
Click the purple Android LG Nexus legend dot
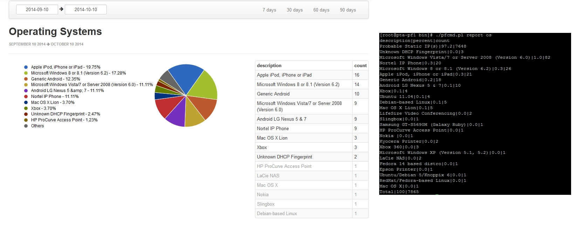click(x=26, y=91)
